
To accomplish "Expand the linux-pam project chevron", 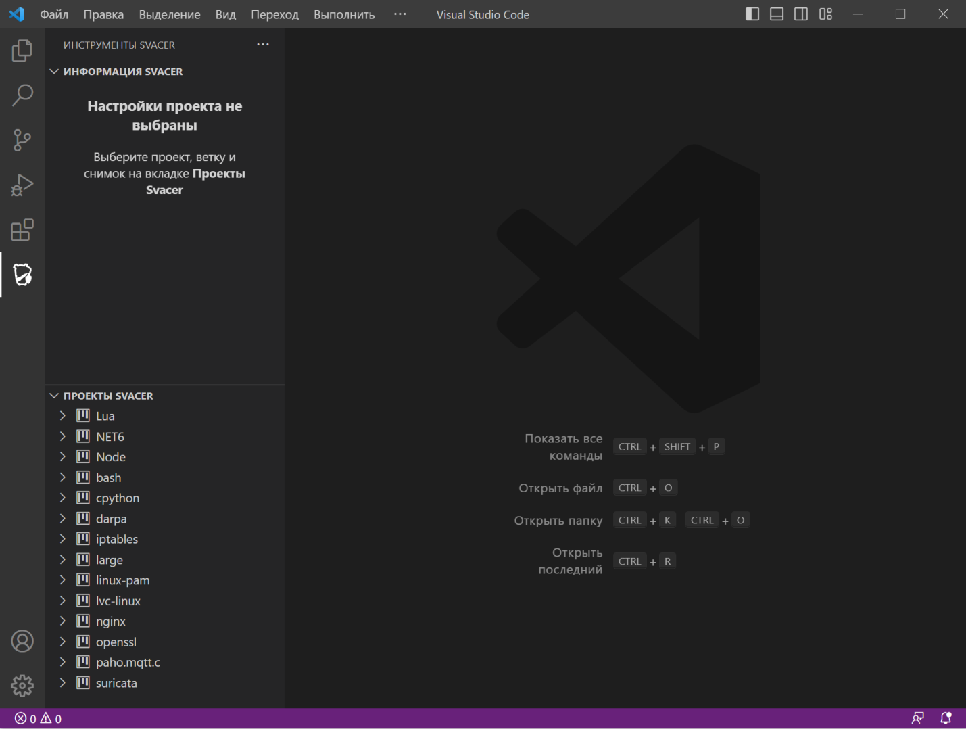I will tap(63, 580).
